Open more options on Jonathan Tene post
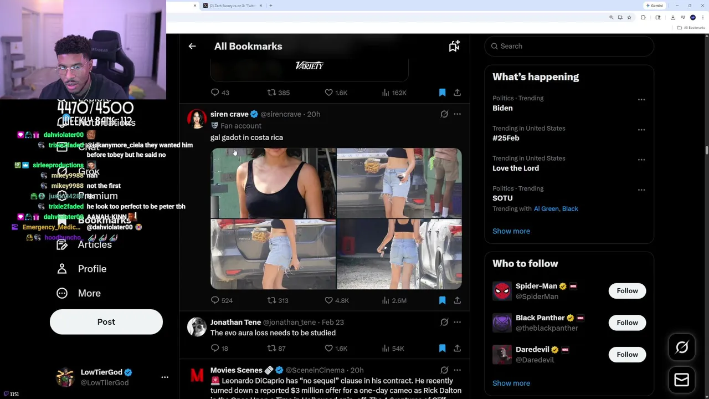This screenshot has width=709, height=399. [458, 322]
